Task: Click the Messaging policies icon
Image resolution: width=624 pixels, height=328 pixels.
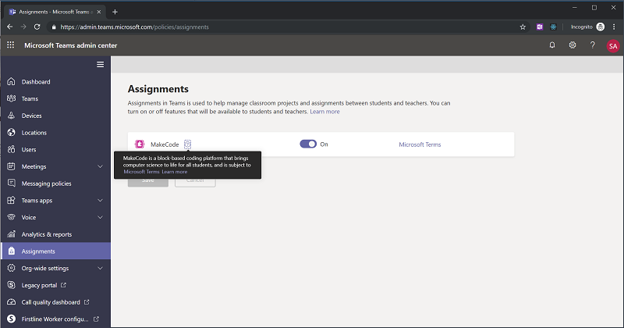Action: click(11, 184)
